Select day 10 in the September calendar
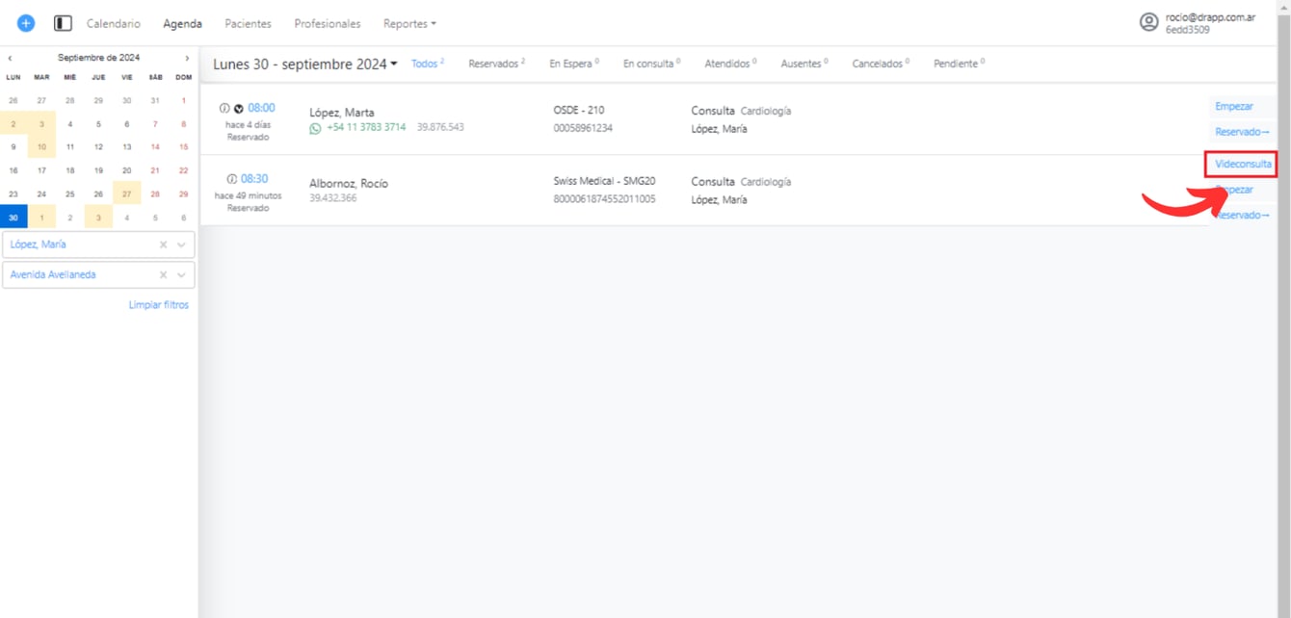The image size is (1291, 618). pos(41,147)
